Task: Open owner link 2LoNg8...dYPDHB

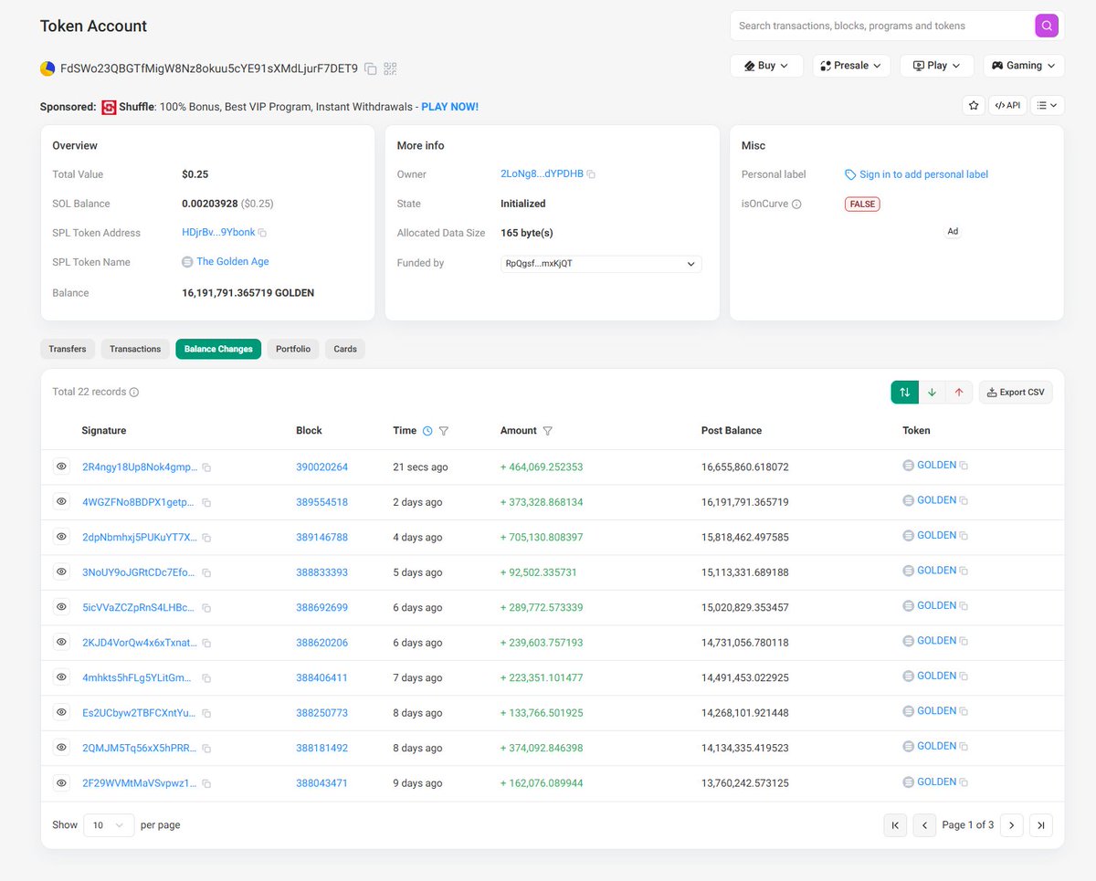Action: tap(541, 174)
